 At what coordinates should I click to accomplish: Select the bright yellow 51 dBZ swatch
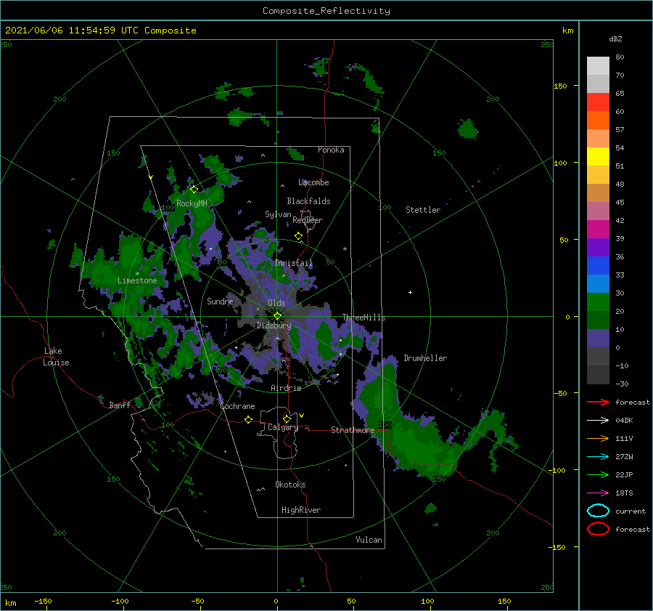click(x=598, y=156)
